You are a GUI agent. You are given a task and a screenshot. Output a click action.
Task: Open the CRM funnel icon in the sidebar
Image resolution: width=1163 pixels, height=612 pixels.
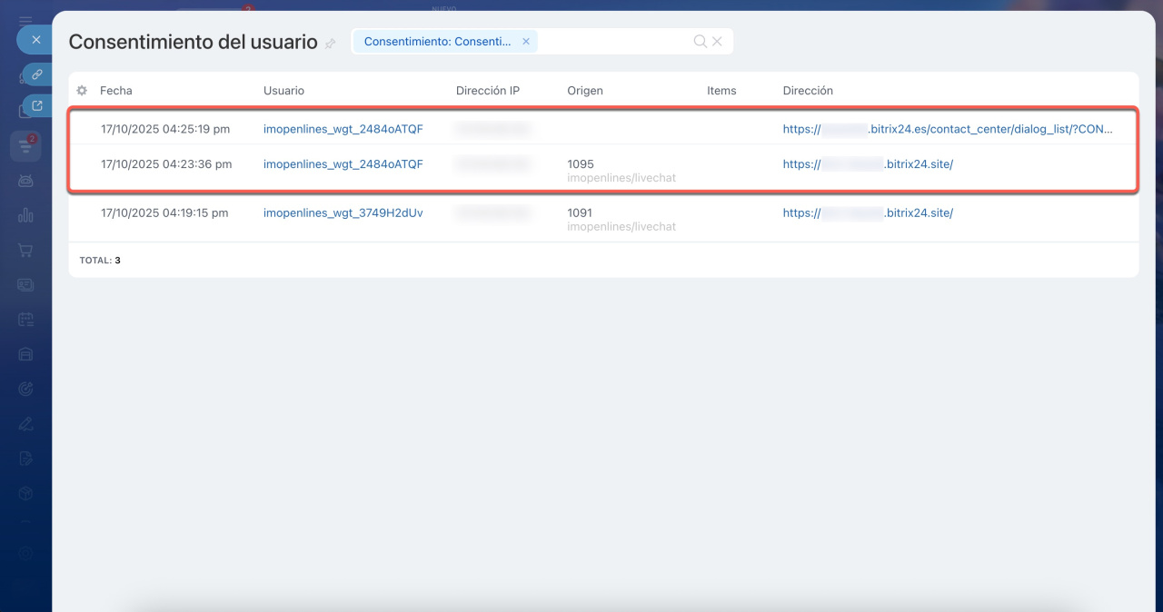coord(25,145)
